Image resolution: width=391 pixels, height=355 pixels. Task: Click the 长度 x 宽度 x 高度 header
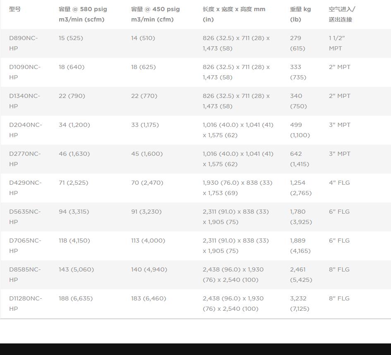pos(234,14)
